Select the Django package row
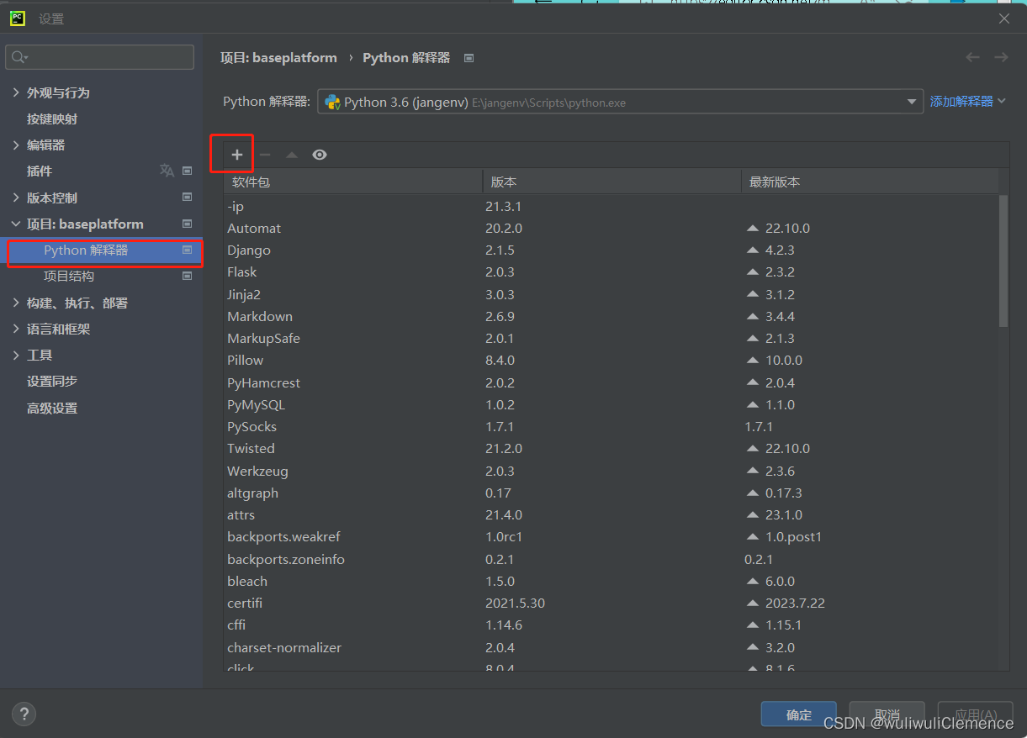Image resolution: width=1027 pixels, height=738 pixels. click(611, 250)
